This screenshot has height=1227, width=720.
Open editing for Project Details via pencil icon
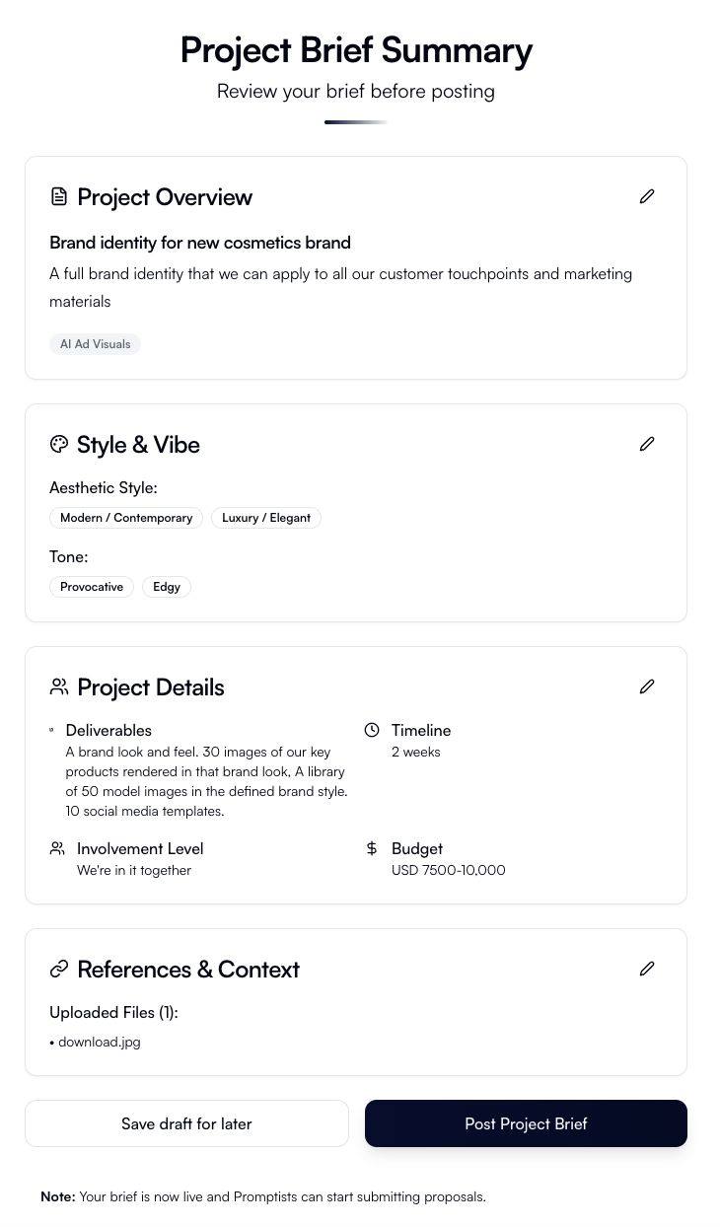tap(647, 686)
